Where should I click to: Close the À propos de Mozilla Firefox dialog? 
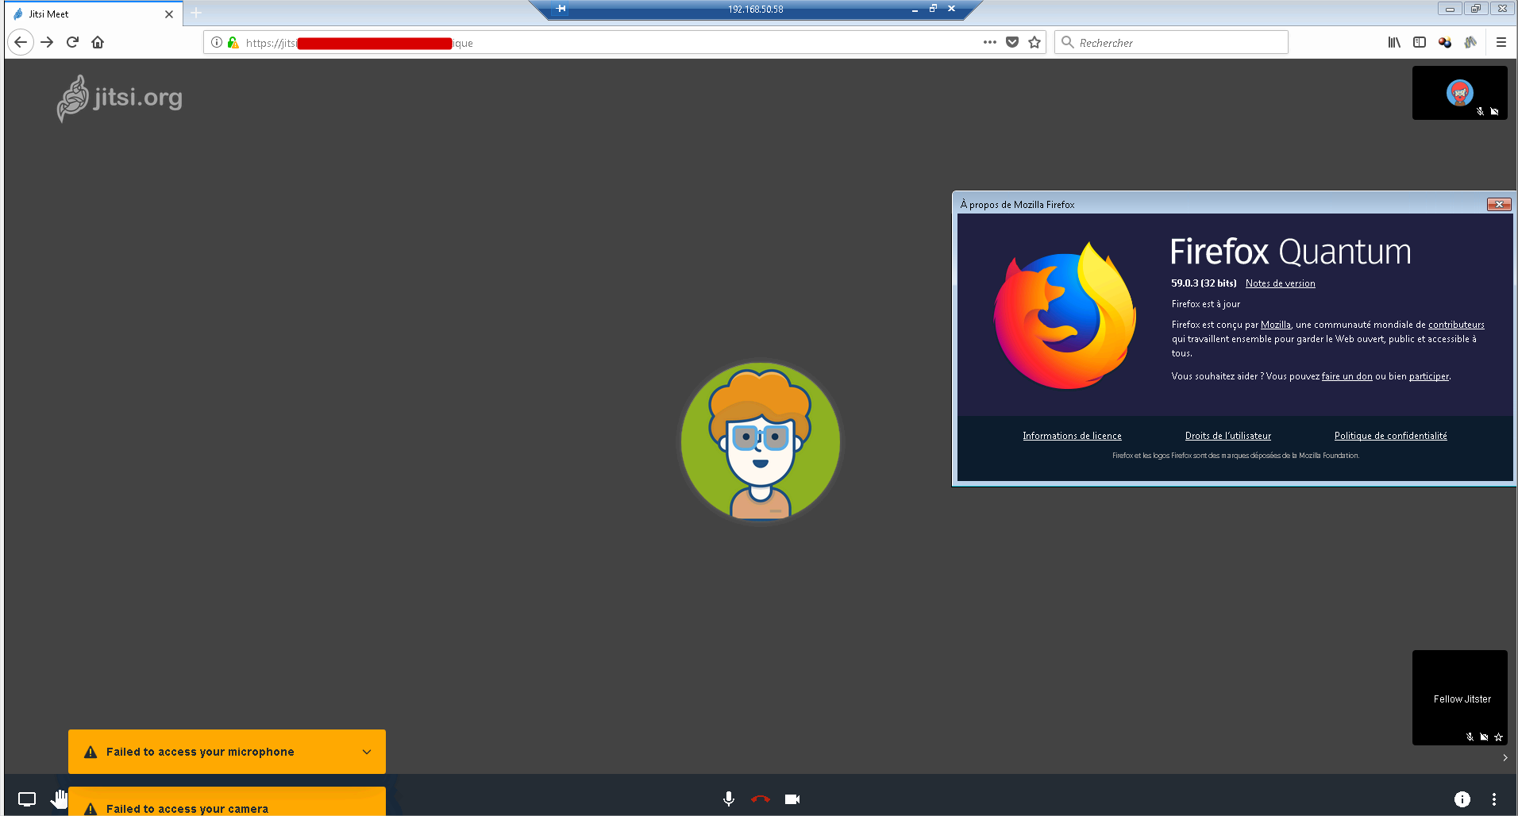(1498, 204)
